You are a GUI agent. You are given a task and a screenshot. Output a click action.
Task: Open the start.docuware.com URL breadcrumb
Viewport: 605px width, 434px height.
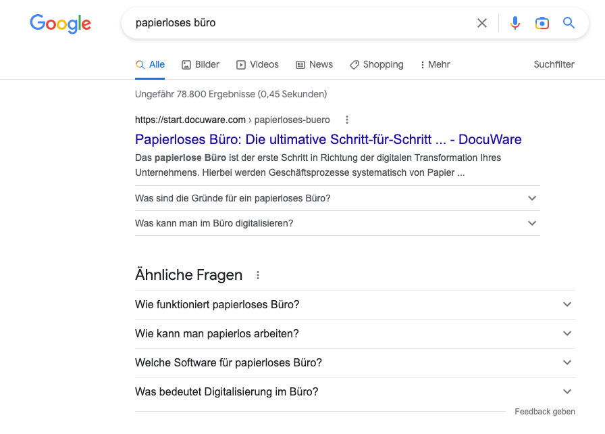pyautogui.click(x=232, y=120)
